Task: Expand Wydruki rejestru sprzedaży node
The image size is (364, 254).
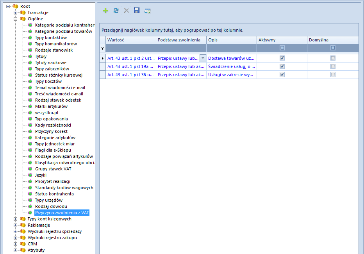Action: [x=15, y=231]
